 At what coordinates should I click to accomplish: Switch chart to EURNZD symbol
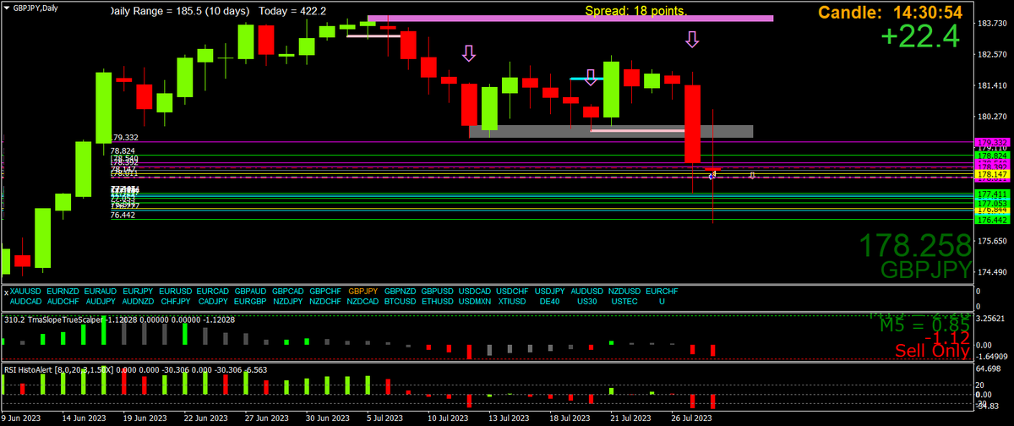click(63, 291)
